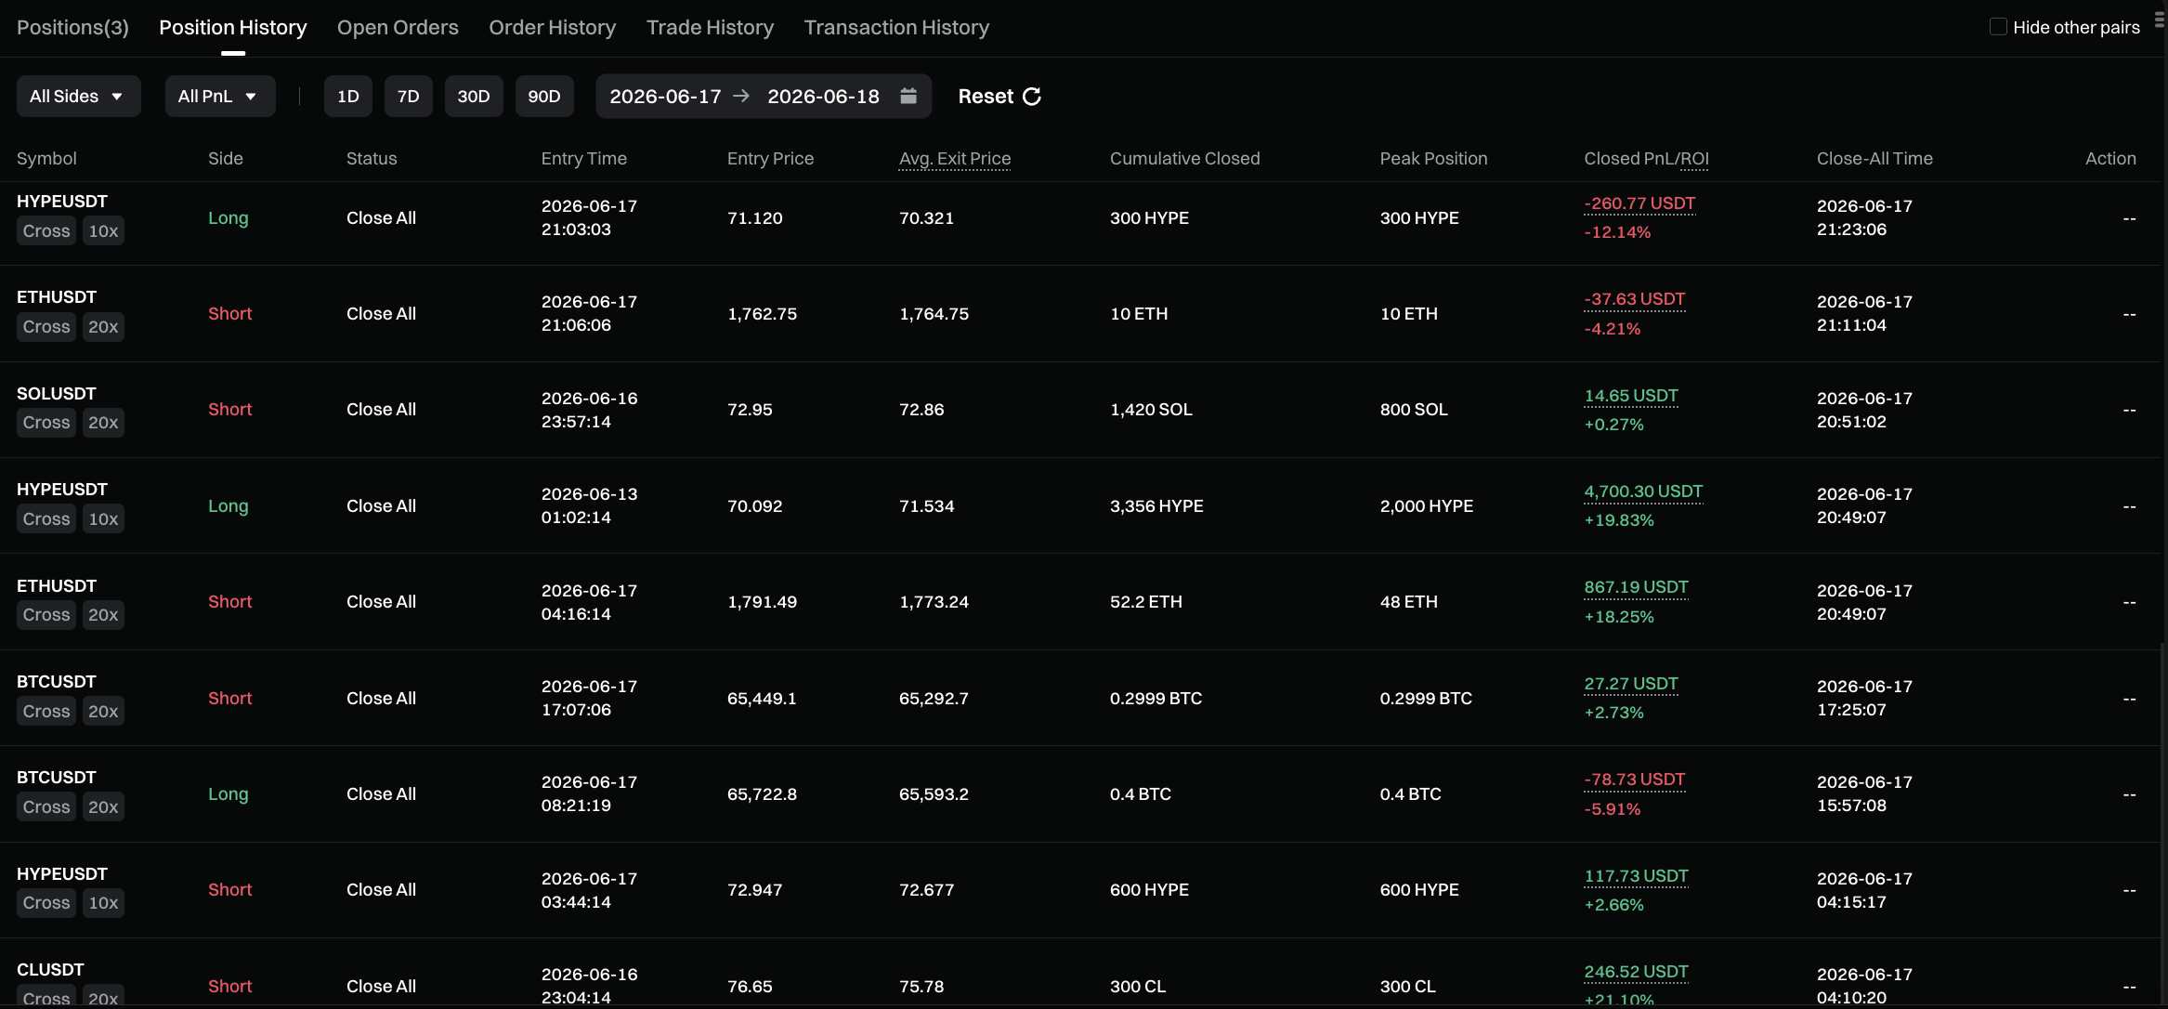Click the 0.4 BTC peak position value

[x=1410, y=794]
